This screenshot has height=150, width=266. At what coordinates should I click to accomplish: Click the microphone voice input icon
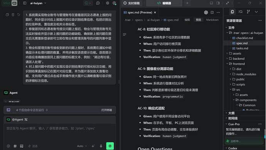click(x=101, y=146)
